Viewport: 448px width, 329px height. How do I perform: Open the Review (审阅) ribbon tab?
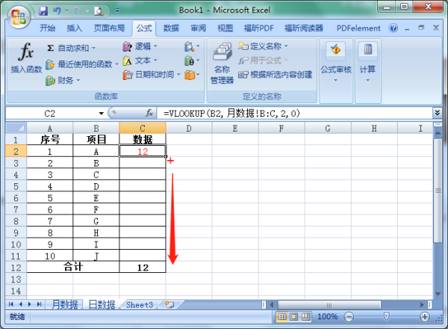pos(199,28)
